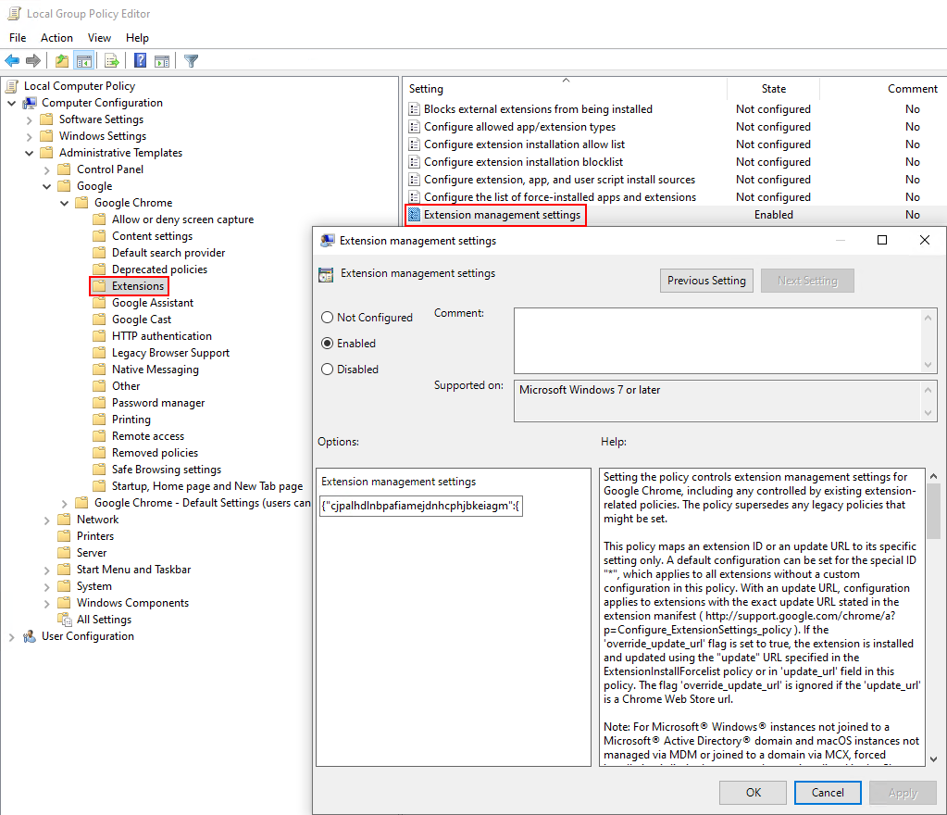Click the User Configuration icon in tree
The width and height of the screenshot is (947, 815).
[x=30, y=636]
